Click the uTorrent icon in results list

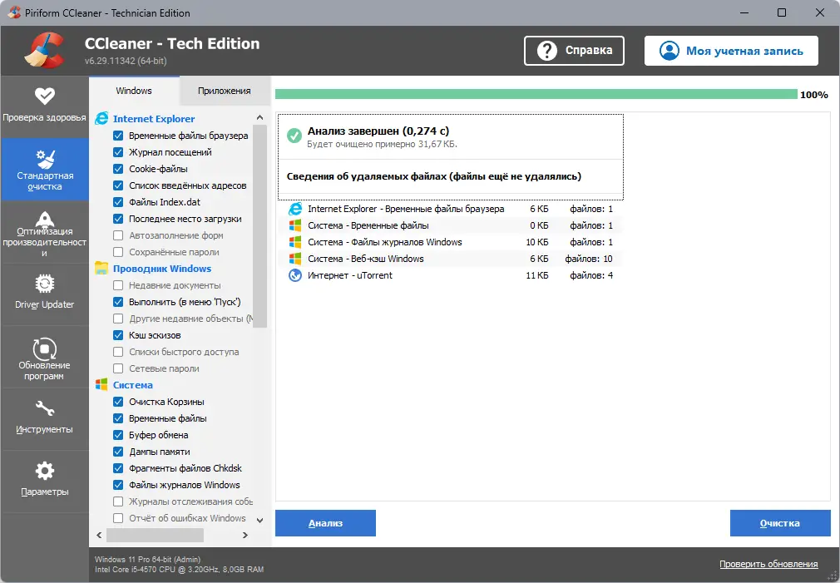(x=295, y=275)
